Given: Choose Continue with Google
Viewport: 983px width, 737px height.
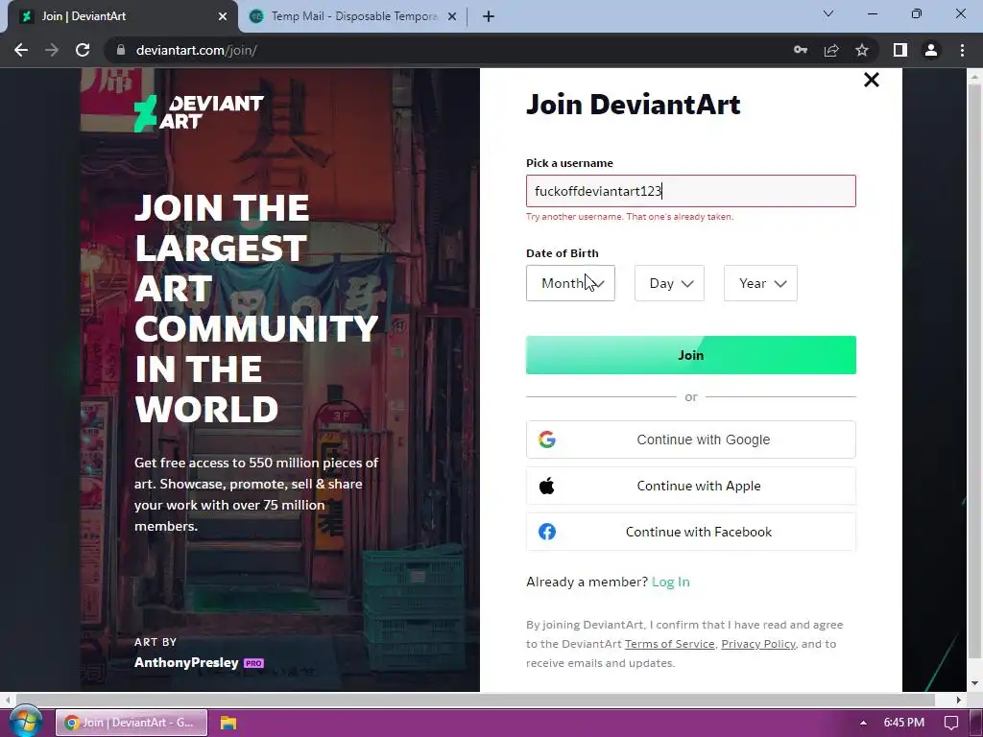Looking at the screenshot, I should tap(691, 440).
